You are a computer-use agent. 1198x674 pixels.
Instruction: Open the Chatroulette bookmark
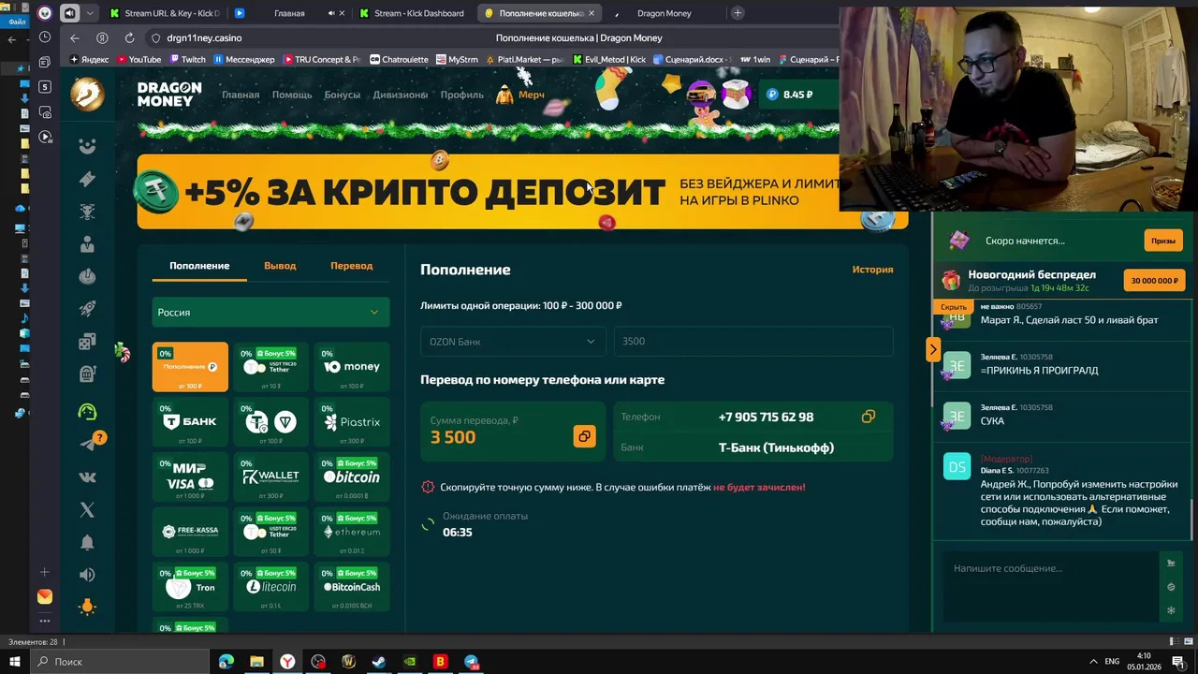[399, 59]
